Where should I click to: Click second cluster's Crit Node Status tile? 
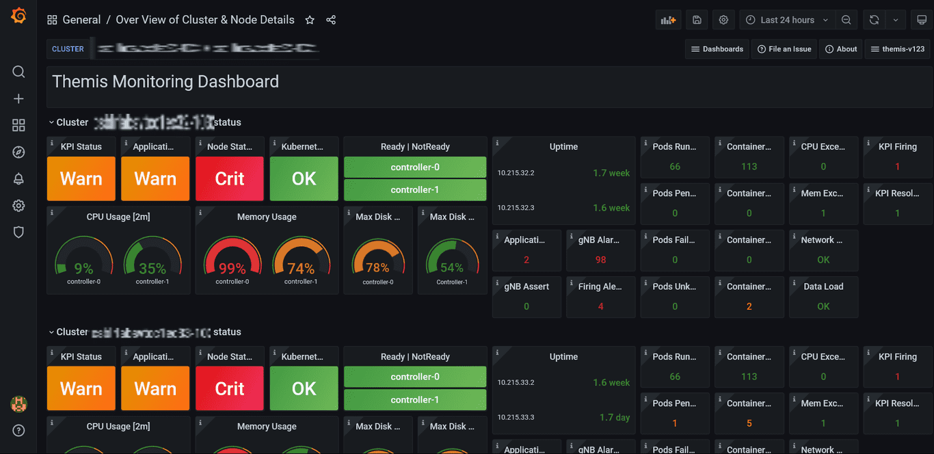(x=229, y=388)
